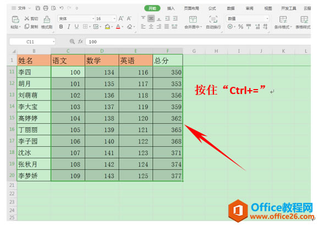The image size is (318, 226).
Task: Click the Paste clipboard icon
Action: tap(15, 19)
